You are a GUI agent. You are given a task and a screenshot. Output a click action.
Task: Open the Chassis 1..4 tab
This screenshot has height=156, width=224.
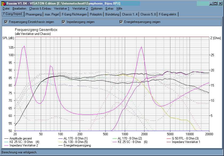130,14
